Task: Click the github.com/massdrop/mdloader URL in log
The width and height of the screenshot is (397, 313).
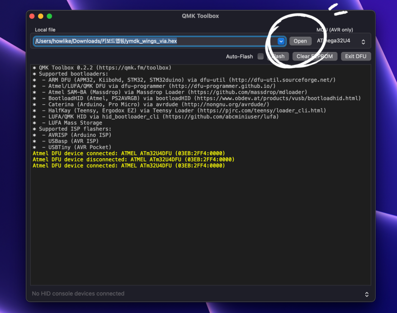Action: 247,92
